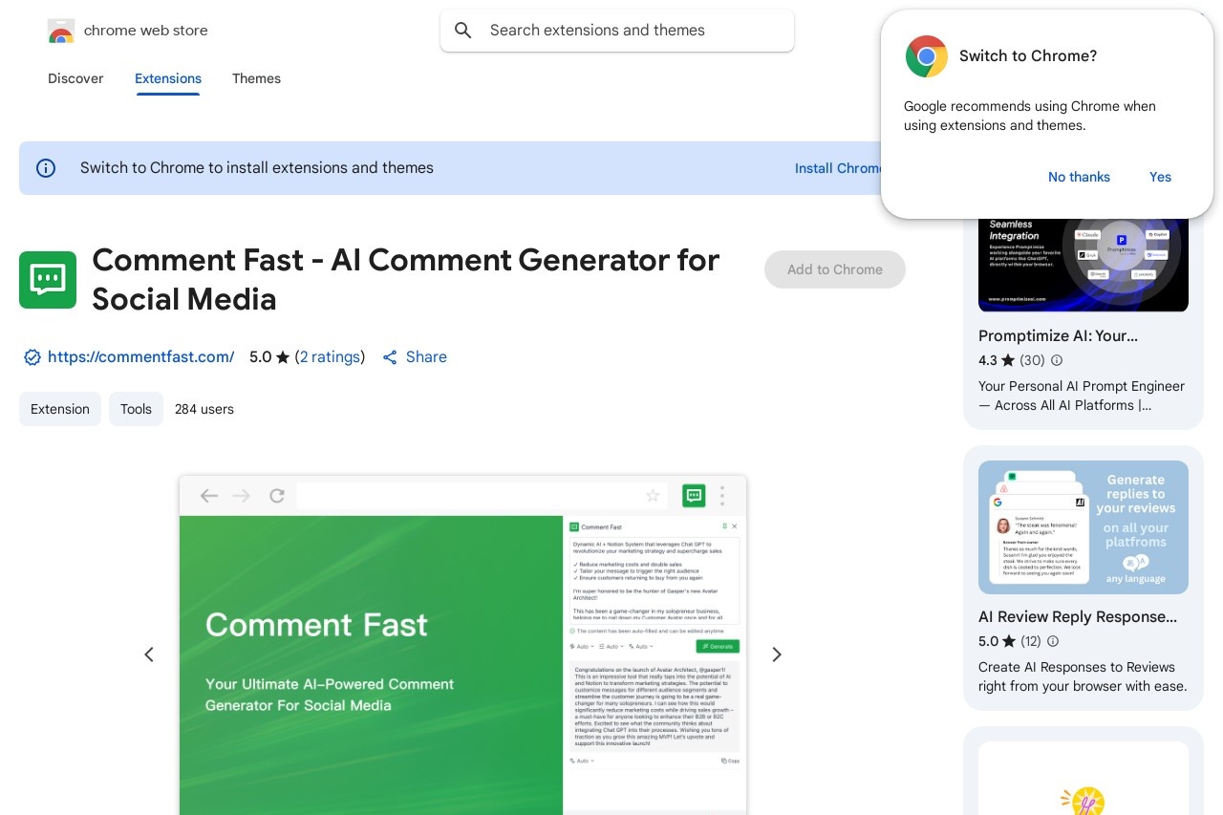Click the Chrome Web Store logo
This screenshot has width=1223, height=815.
tap(61, 31)
